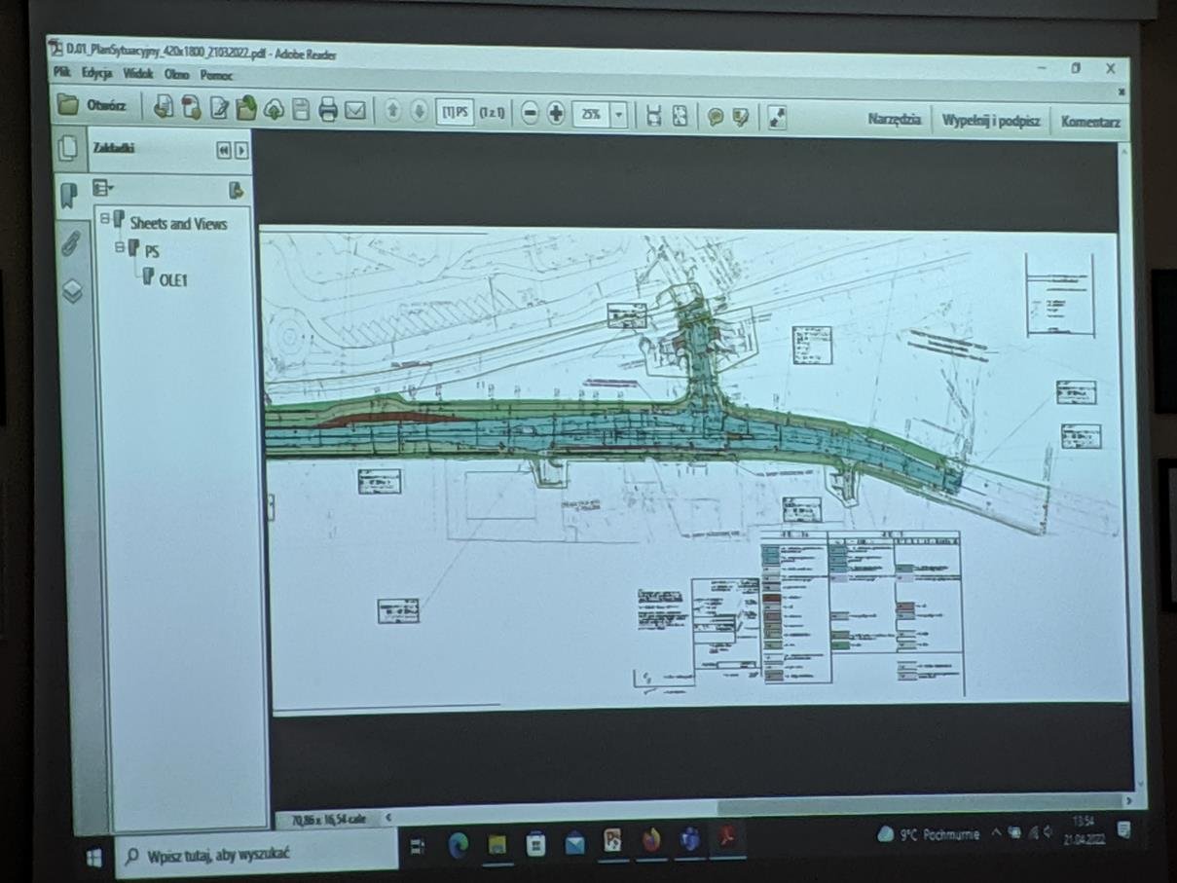Open the Pomoc menu
Image resolution: width=1177 pixels, height=883 pixels.
216,75
